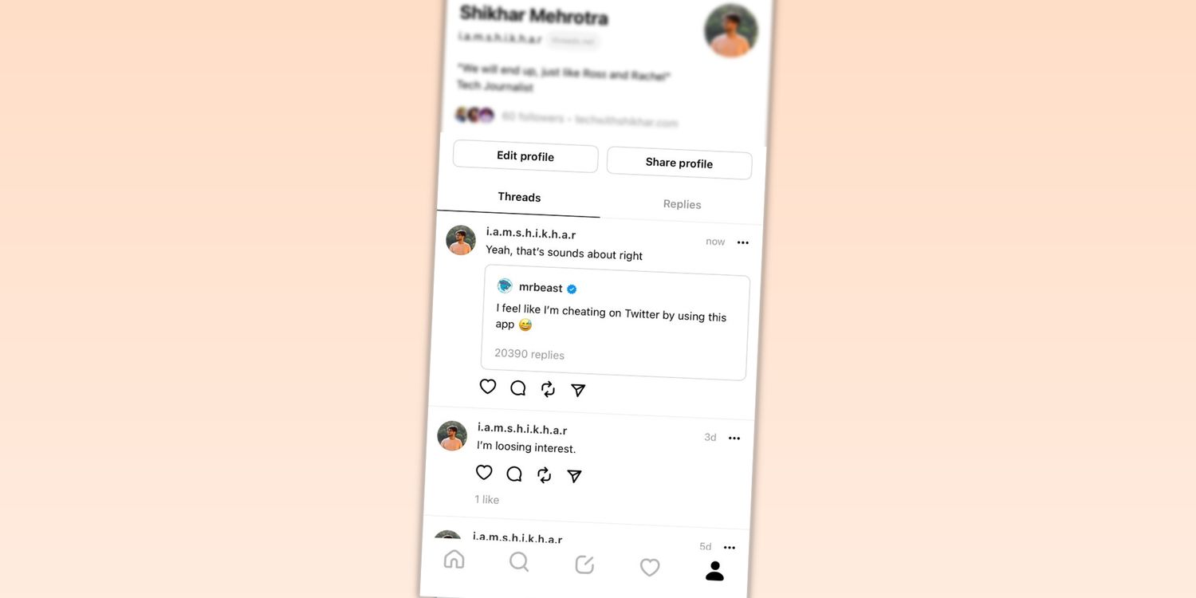
Task: Like the "I'm loosing interest" post
Action: 484,473
